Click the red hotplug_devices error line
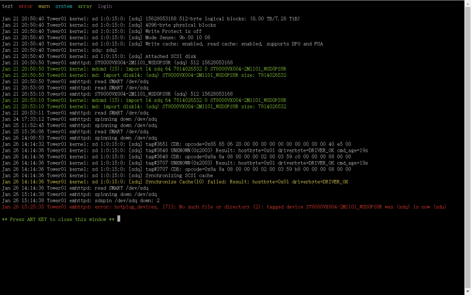 click(x=224, y=207)
